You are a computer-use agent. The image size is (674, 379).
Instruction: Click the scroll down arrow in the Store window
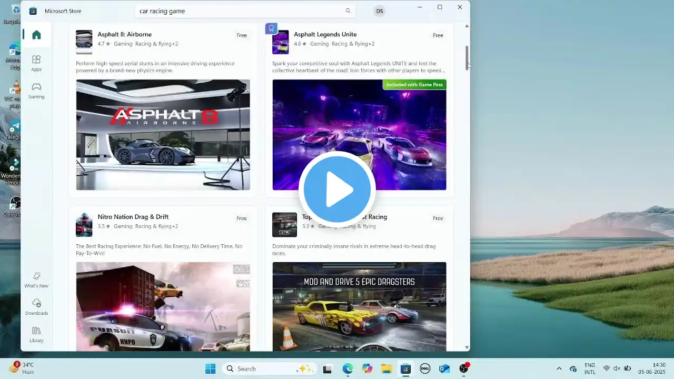click(467, 347)
